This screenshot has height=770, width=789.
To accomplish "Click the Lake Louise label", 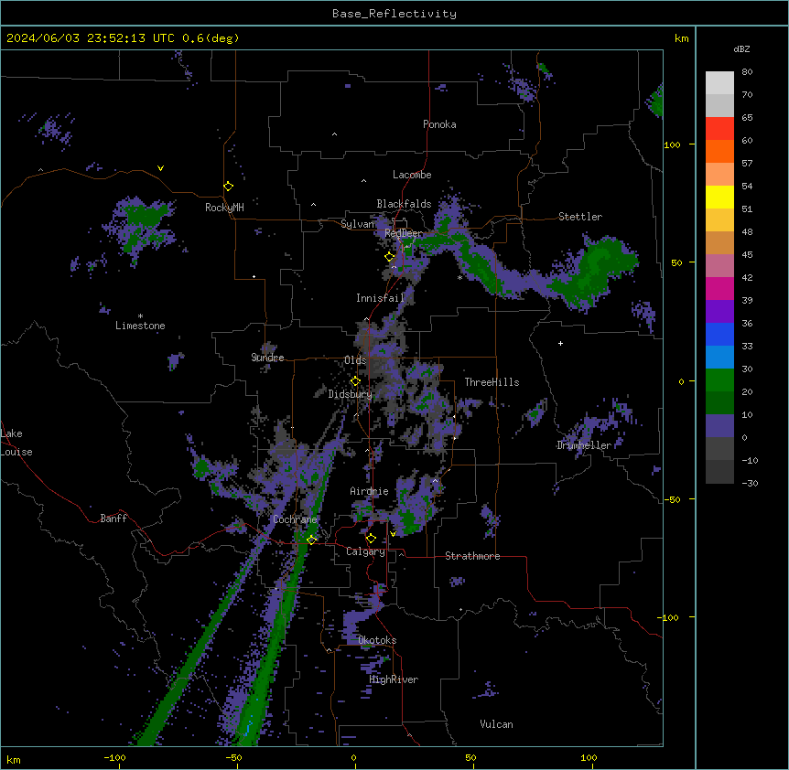I will [16, 443].
